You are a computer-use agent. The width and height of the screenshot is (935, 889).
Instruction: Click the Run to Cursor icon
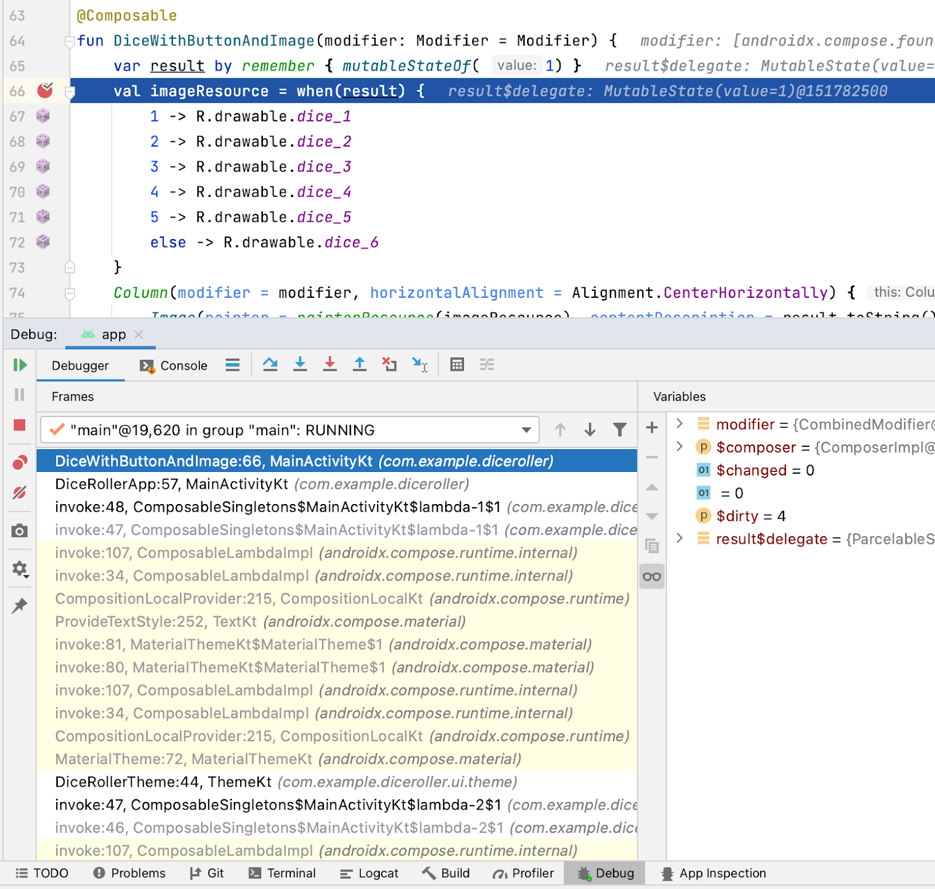point(420,364)
